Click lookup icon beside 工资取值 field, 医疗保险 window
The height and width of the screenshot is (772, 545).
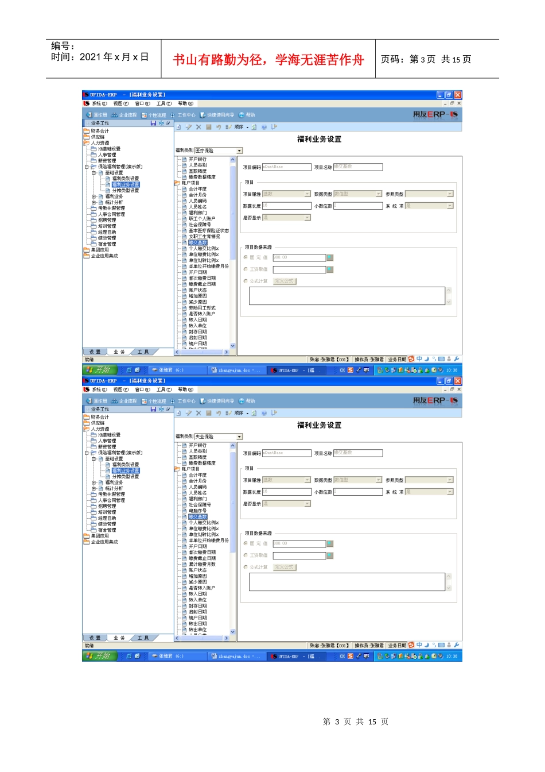330,269
